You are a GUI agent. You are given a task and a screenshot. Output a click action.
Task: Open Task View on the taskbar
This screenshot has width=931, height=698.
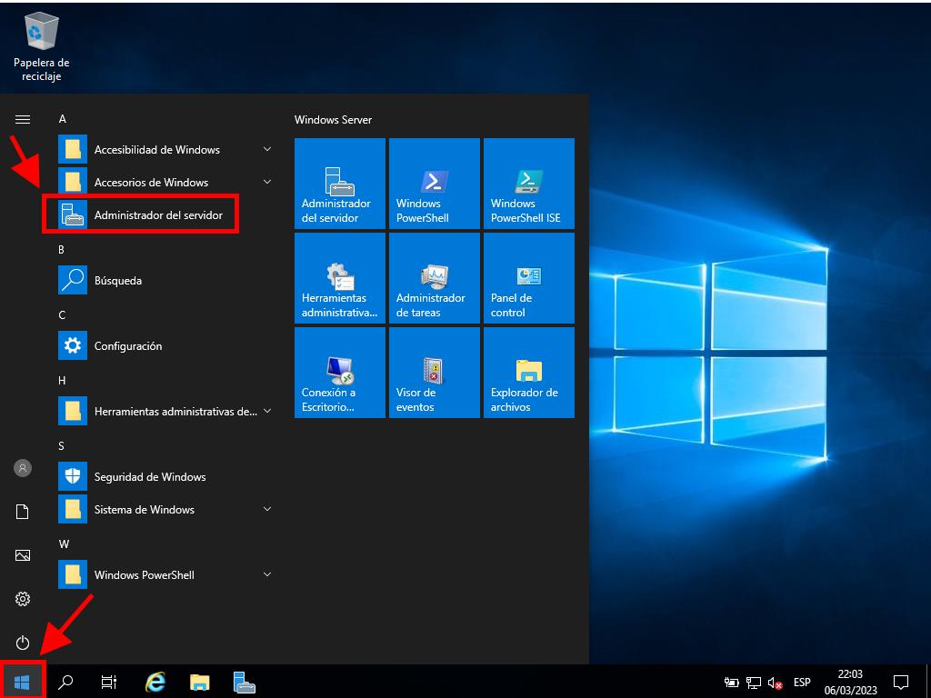109,682
